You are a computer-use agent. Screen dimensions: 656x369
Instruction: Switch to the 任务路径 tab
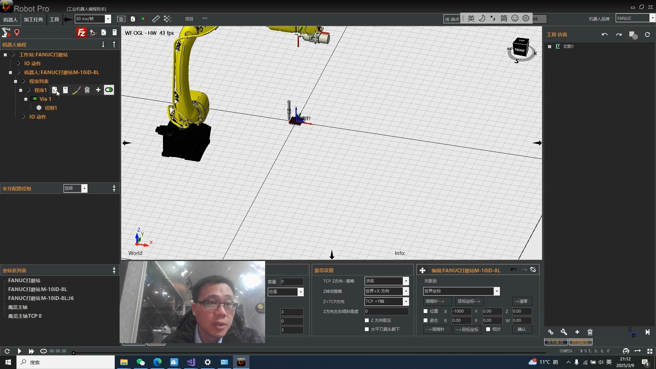tap(556, 342)
